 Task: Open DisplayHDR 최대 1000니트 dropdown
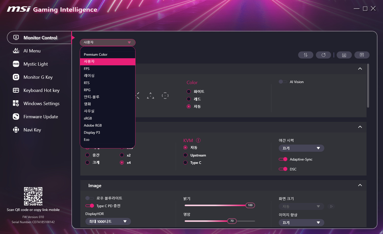click(x=108, y=221)
